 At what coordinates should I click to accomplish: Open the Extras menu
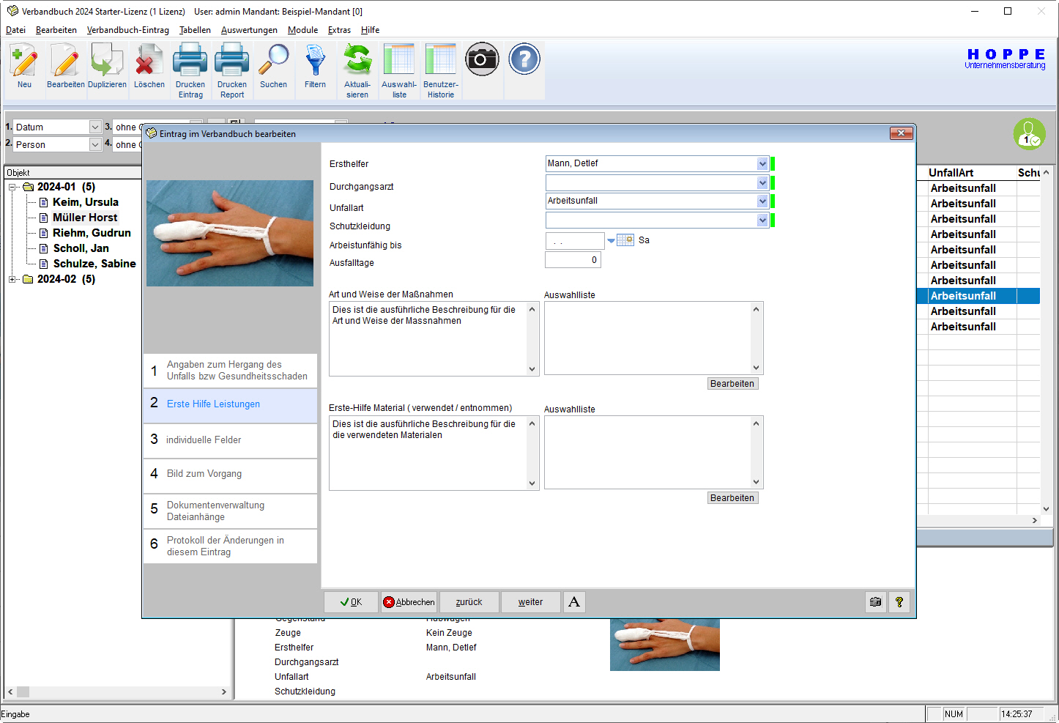point(339,30)
